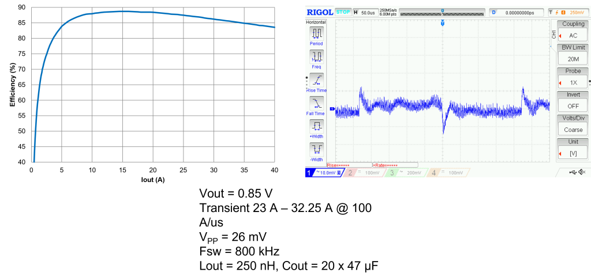The height and width of the screenshot is (280, 591).
Task: Toggle the STOP run state indicator
Action: (x=343, y=12)
